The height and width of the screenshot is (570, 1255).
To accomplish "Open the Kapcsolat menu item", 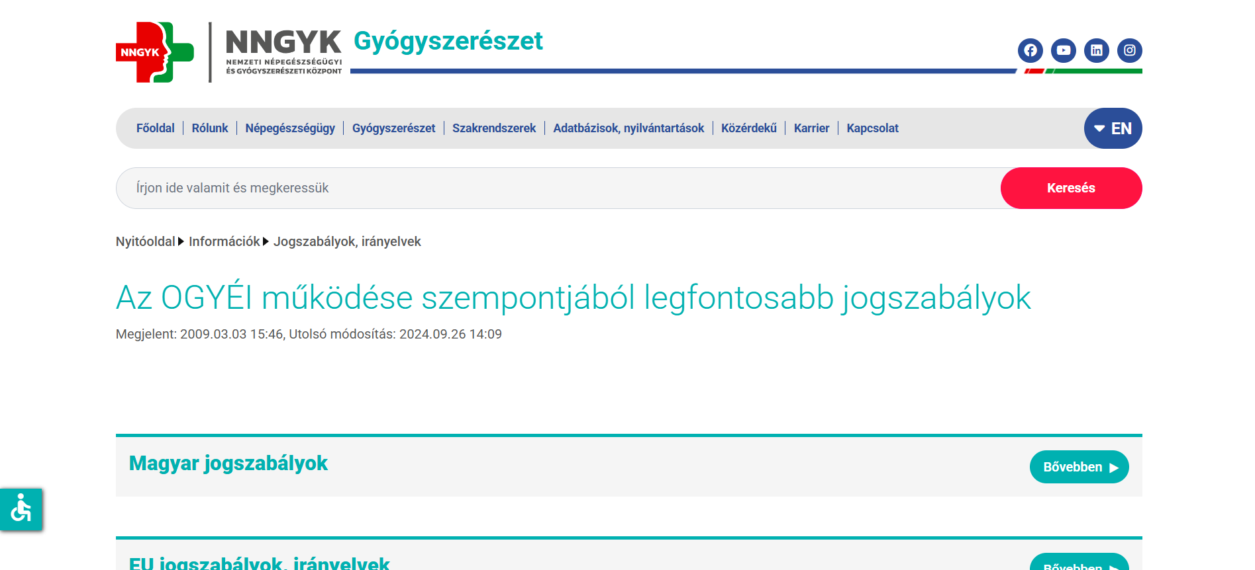I will coord(872,128).
